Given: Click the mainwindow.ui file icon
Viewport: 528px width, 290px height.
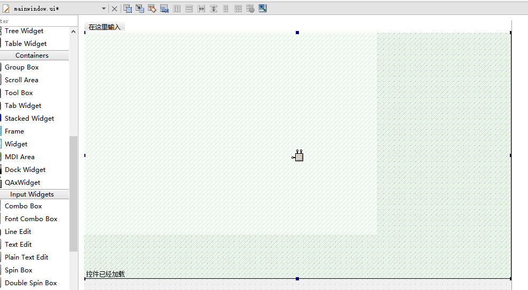Looking at the screenshot, I should (x=6, y=9).
